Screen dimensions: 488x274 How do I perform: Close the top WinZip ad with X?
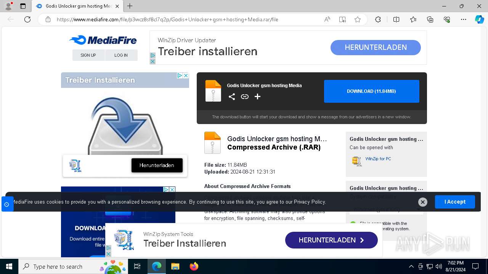coord(152,61)
